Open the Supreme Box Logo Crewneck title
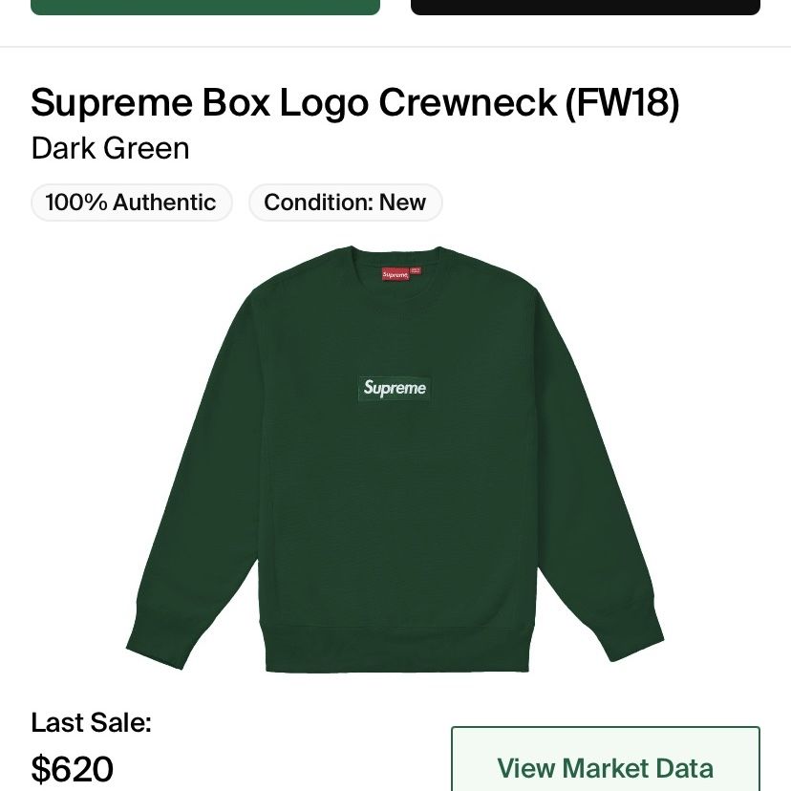Screen dimensions: 791x791 354,102
